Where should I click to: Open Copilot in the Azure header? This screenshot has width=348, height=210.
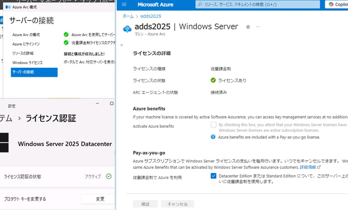[x=337, y=5]
